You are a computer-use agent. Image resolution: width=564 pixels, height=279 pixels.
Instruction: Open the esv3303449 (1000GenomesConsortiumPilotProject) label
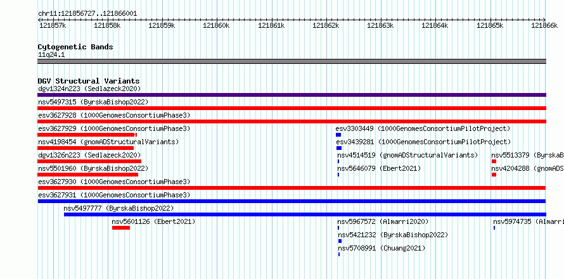(423, 128)
